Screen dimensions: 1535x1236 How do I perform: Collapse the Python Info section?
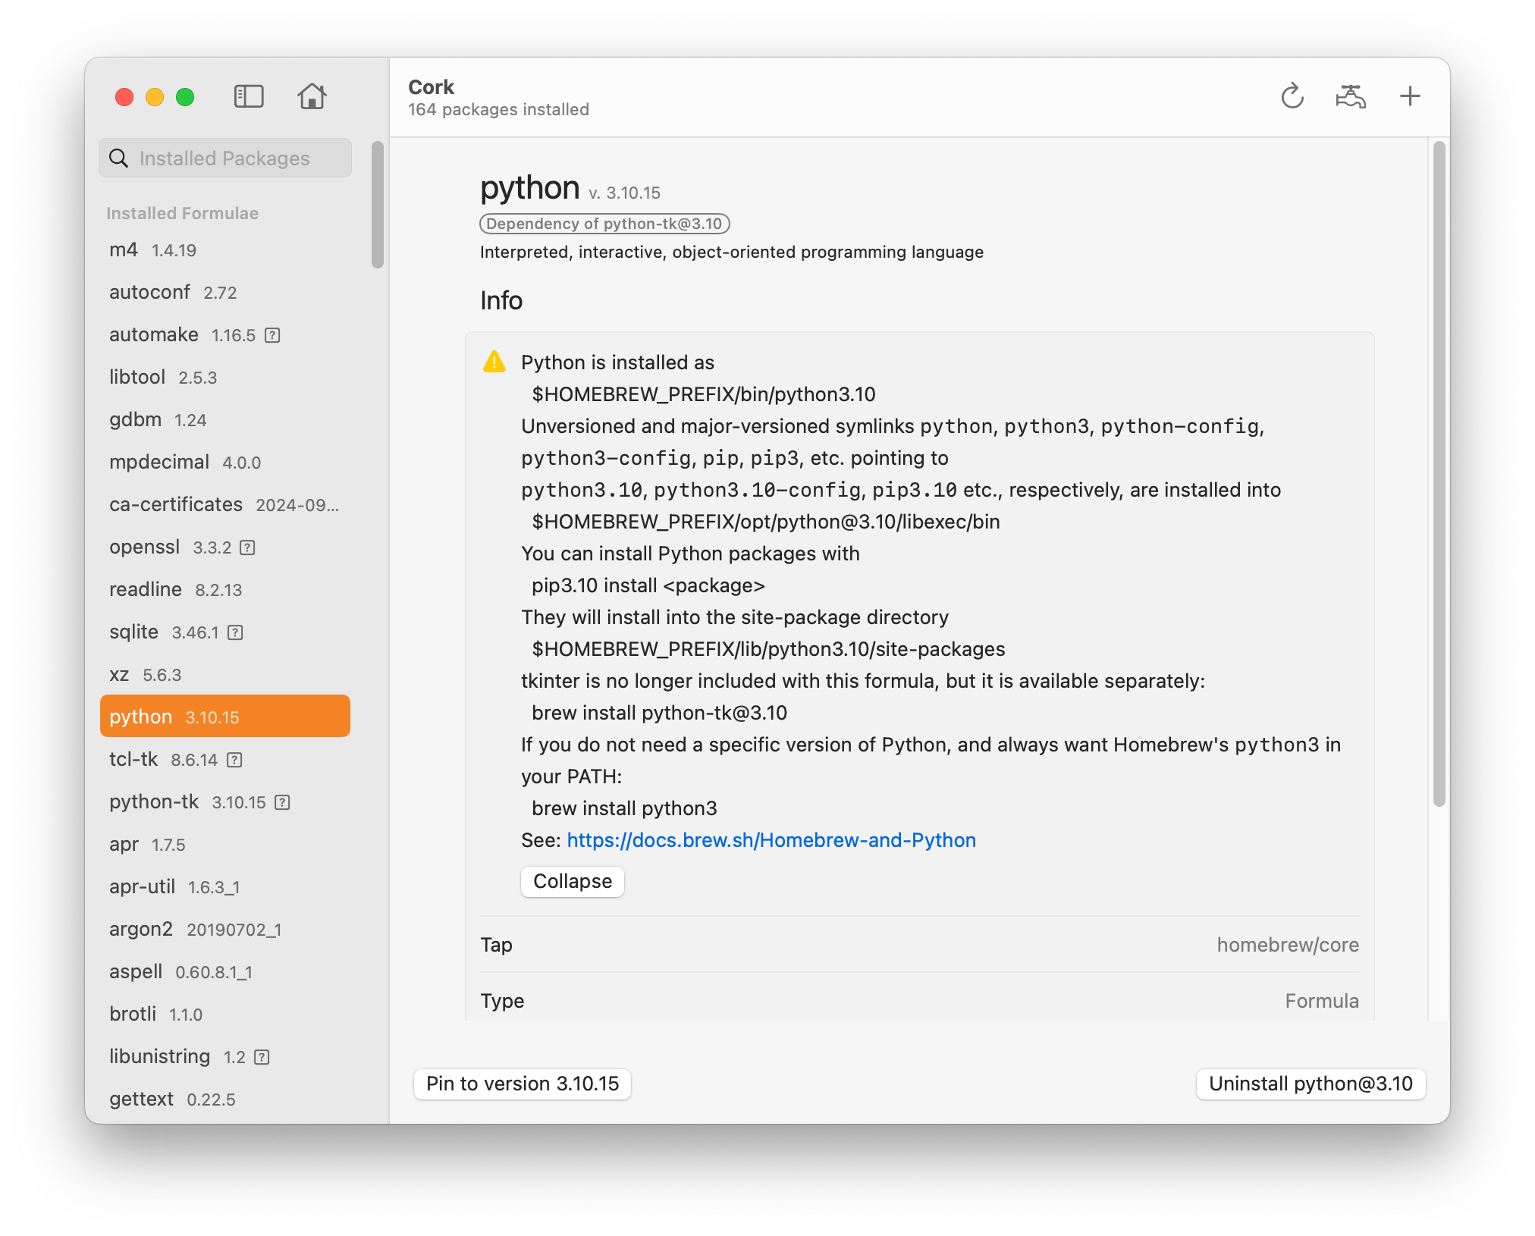[569, 882]
